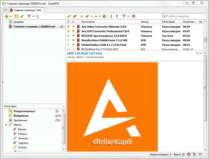This screenshot has height=159, width=209.
Task: Toggle star for Any DVD Converter Professional
Action: [68, 31]
